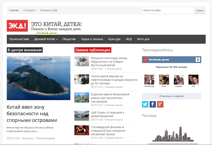Go to Происшествия section
The image size is (212, 145).
(19, 39)
